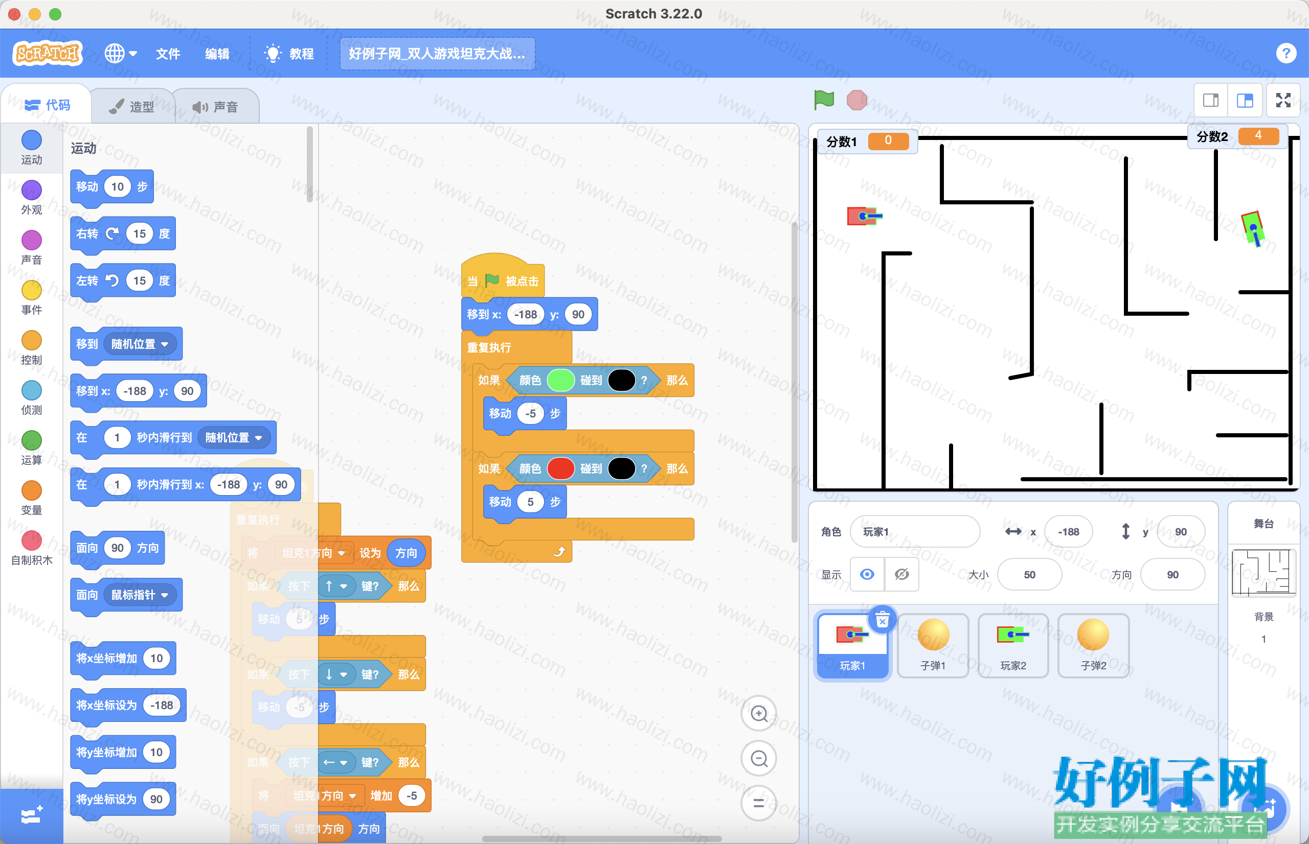1309x844 pixels.
Task: Click the green color swatch in 颜色碰到 block
Action: point(560,380)
